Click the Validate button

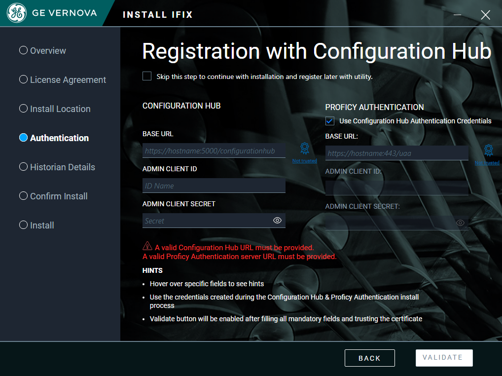click(444, 358)
